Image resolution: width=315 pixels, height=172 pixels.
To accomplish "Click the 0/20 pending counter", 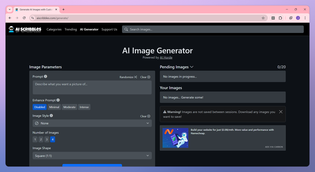I will (282, 67).
